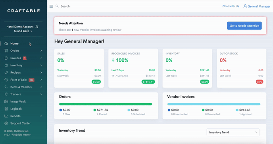
Task: Click the green Orders progress bar
Action: (x=106, y=104)
